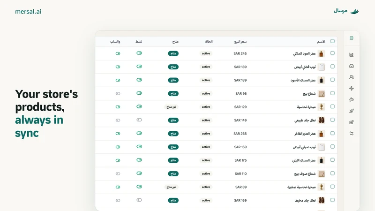Enable نشط switch for SAR 169 product
The width and height of the screenshot is (375, 211).
[x=139, y=200]
